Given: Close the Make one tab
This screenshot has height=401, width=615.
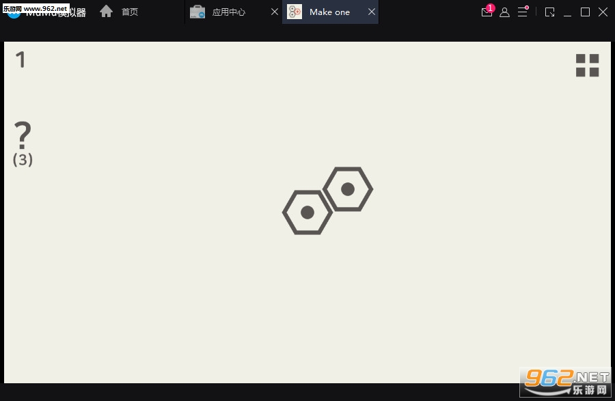Looking at the screenshot, I should coord(372,12).
